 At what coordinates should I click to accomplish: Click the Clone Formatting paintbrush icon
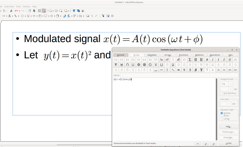click(x=11, y=11)
